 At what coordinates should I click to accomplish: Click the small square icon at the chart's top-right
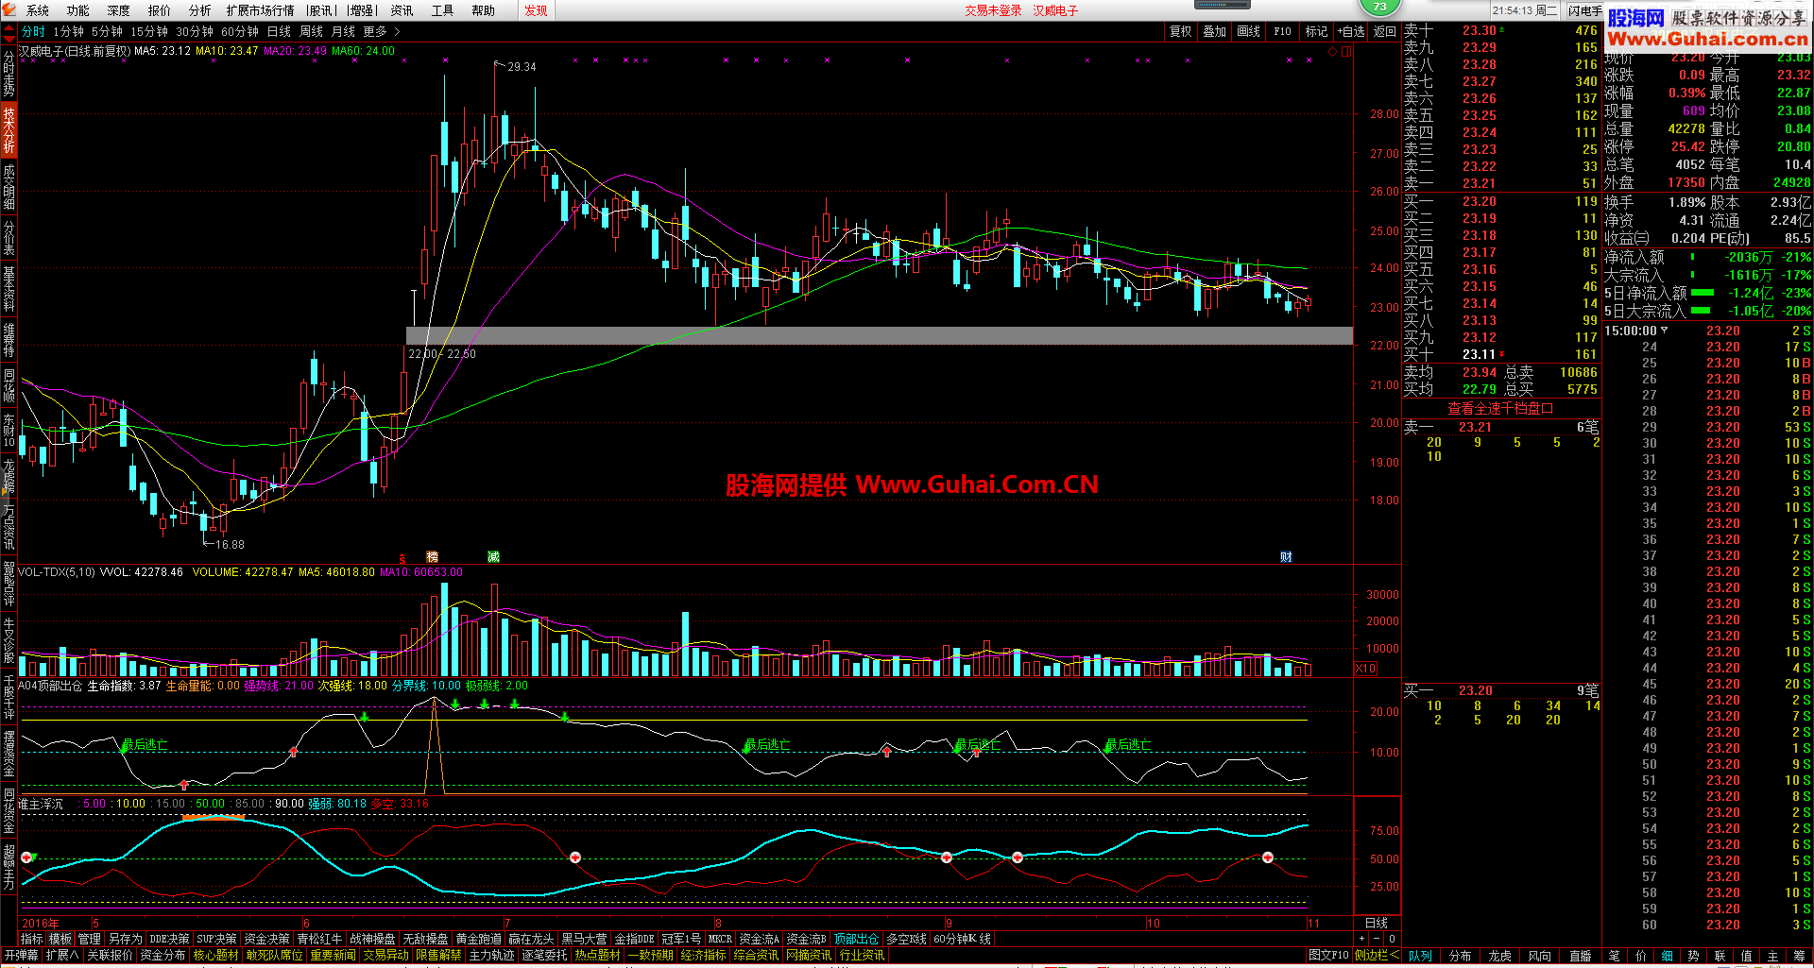[1346, 51]
